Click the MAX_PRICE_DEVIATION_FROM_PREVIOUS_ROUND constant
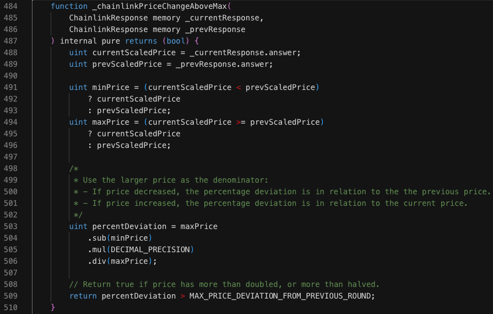 click(281, 296)
